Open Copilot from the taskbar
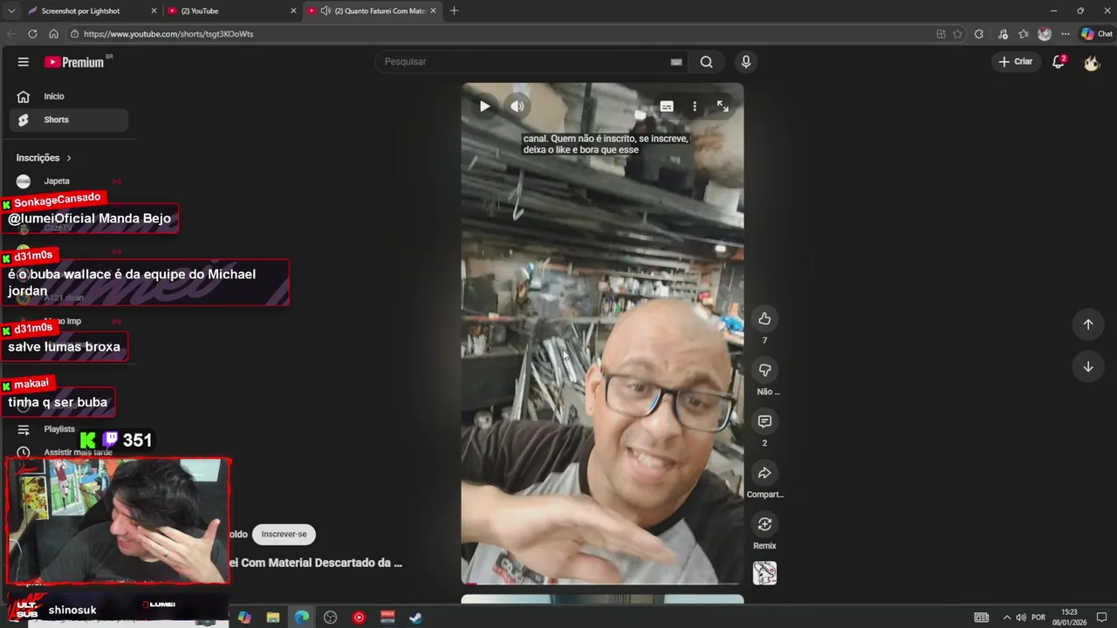This screenshot has height=628, width=1117. [x=244, y=618]
